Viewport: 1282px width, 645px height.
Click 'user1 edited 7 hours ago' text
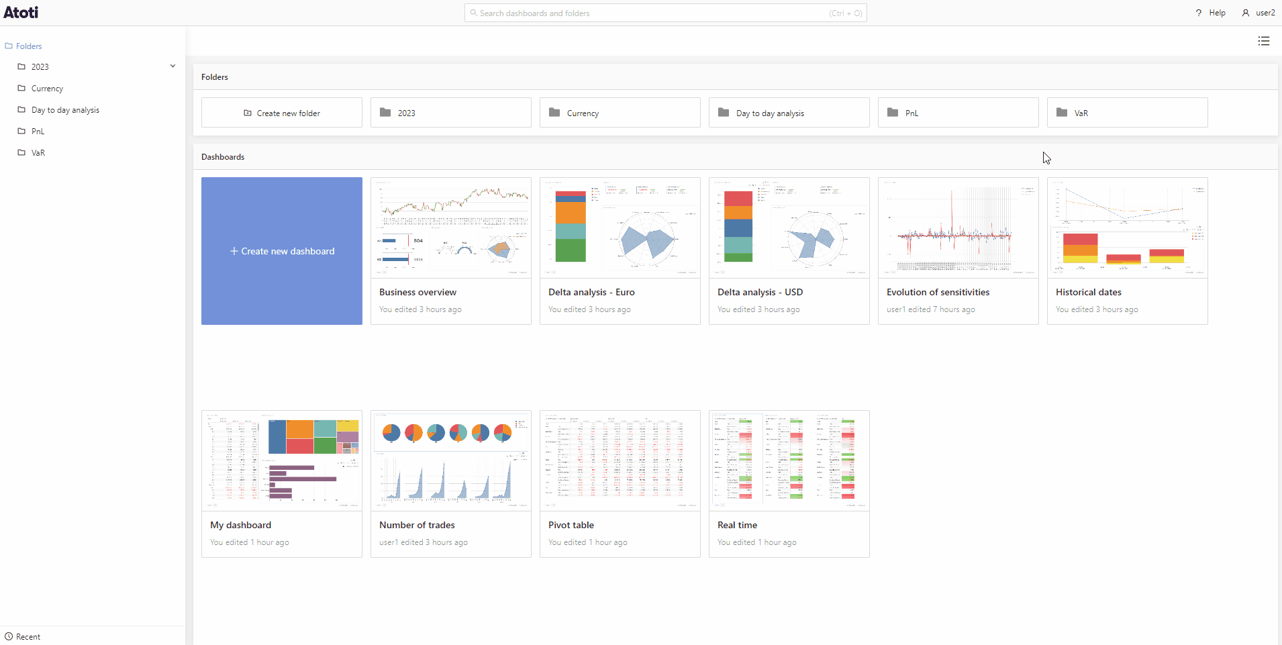[x=930, y=309]
